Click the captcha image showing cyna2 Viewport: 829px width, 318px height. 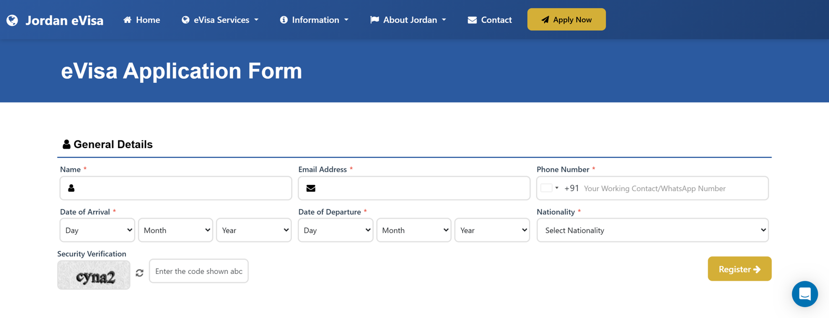(x=94, y=275)
